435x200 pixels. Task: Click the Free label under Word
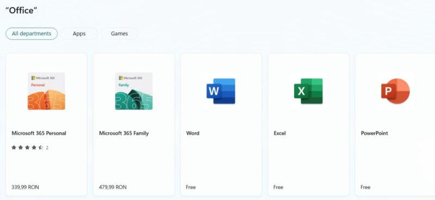click(x=191, y=188)
